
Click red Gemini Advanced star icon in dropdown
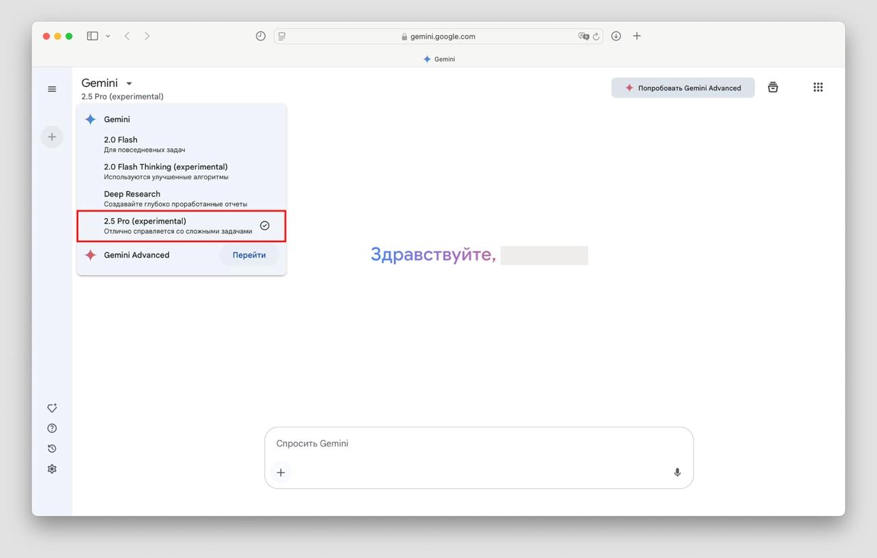pyautogui.click(x=90, y=255)
